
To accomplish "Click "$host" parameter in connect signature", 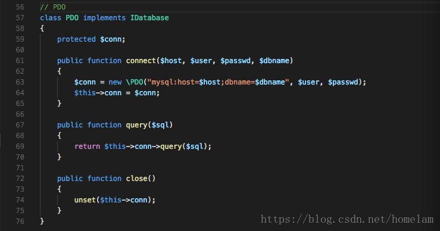I will point(171,61).
